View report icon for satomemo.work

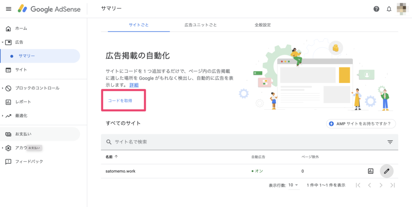(371, 171)
